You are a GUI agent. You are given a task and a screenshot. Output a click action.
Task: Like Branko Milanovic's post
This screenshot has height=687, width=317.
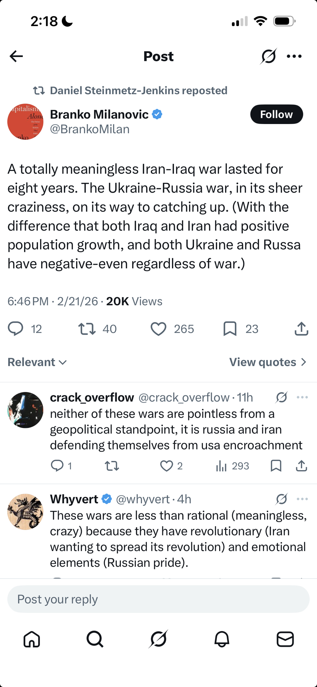[158, 329]
